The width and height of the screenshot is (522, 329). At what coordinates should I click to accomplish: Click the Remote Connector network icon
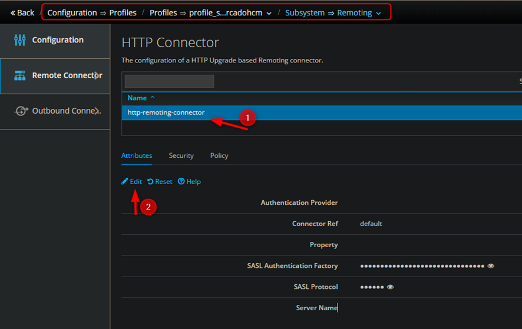[20, 76]
